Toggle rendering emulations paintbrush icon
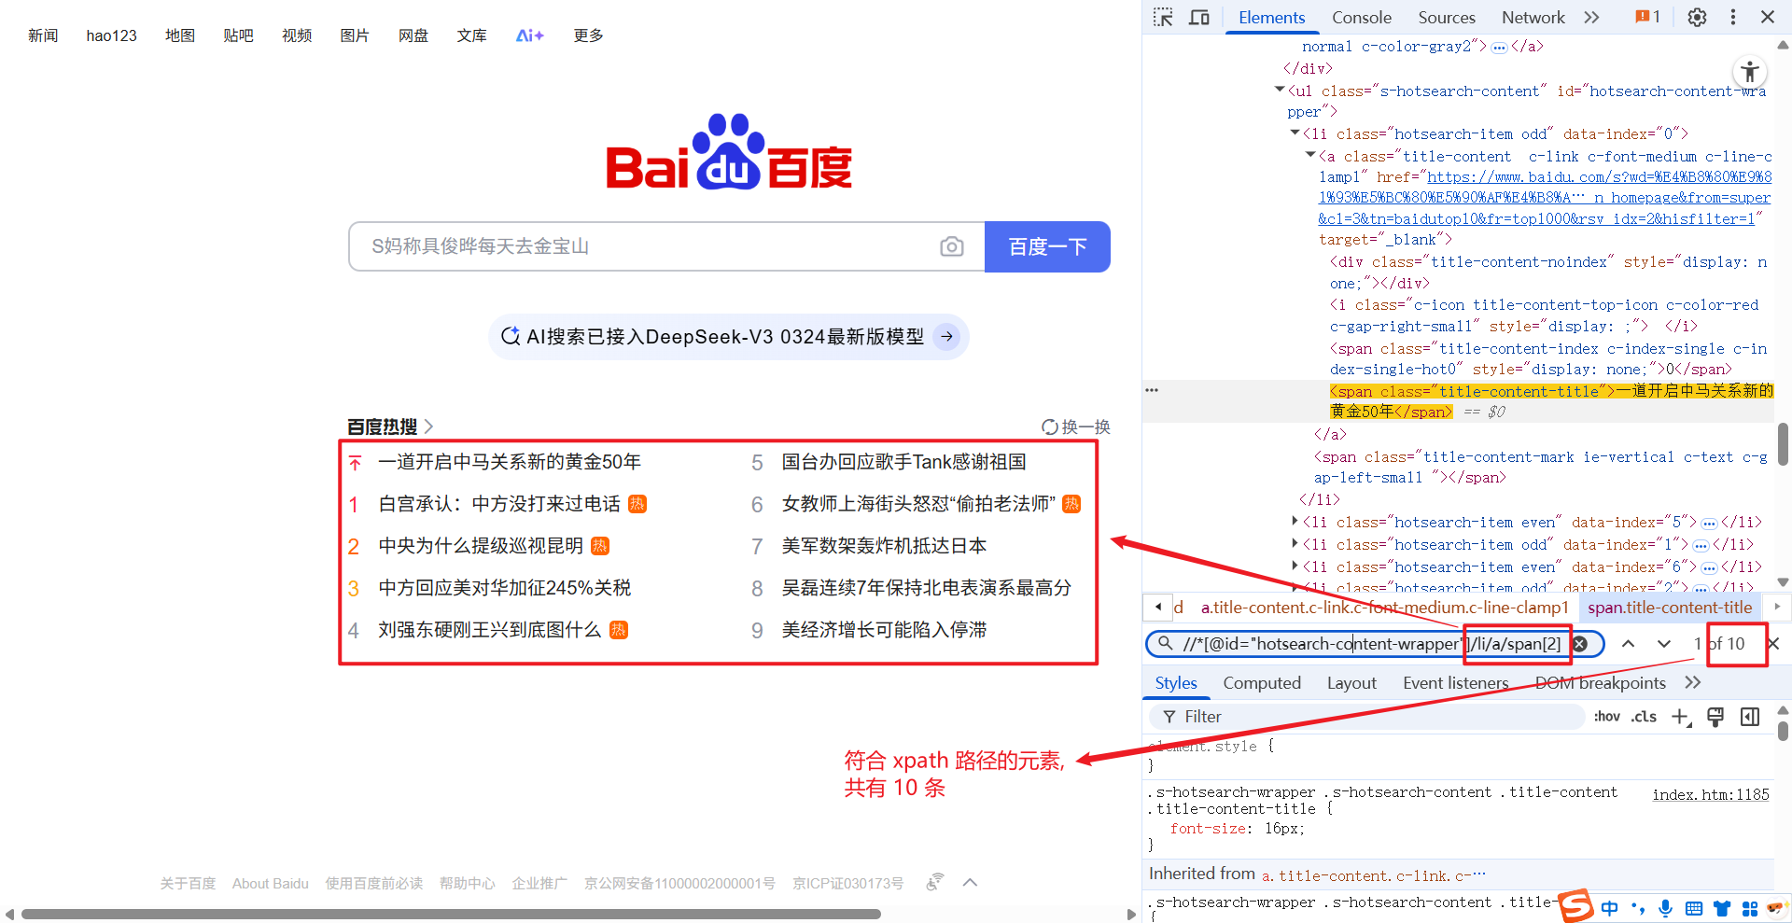Image resolution: width=1792 pixels, height=923 pixels. 1715,717
